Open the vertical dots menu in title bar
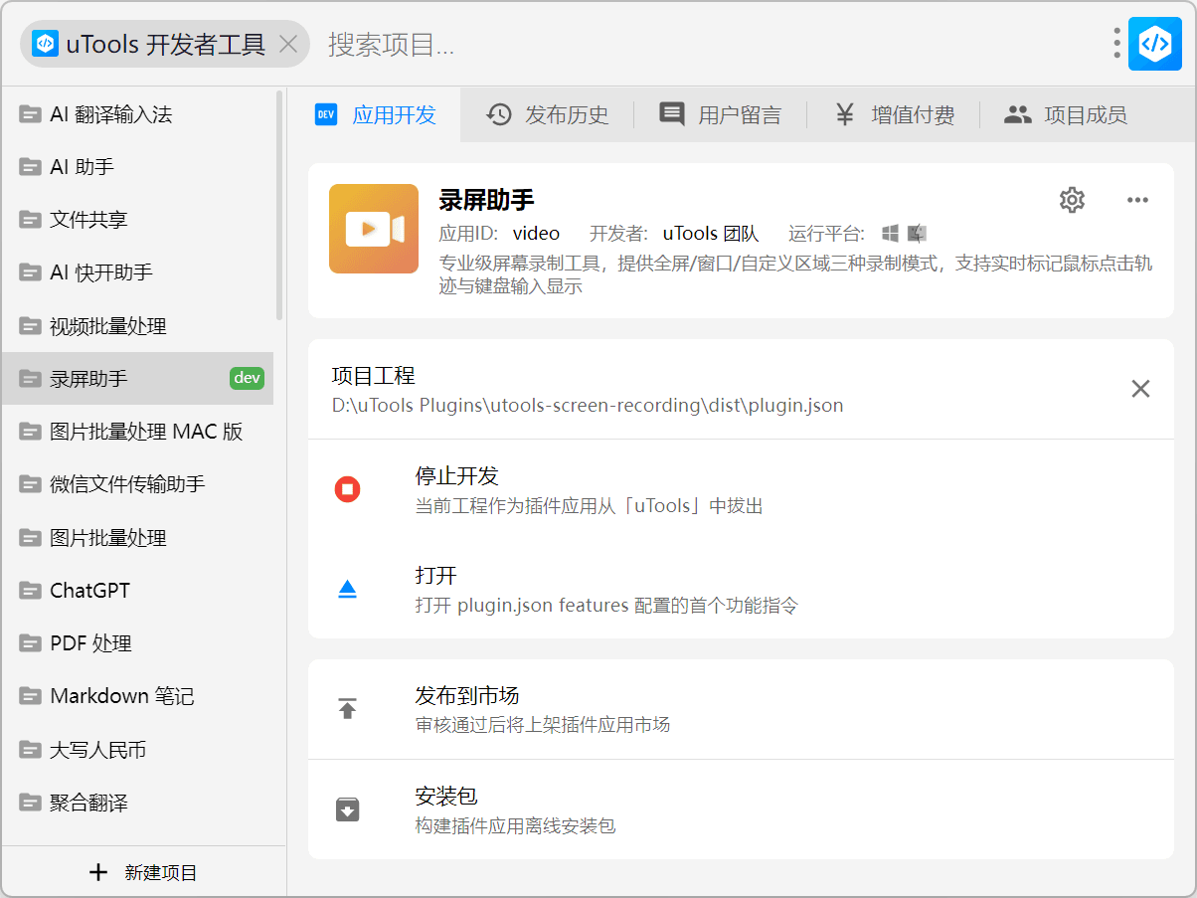Viewport: 1197px width, 898px height. tap(1117, 44)
